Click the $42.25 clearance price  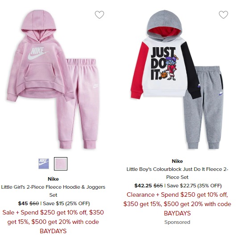pyautogui.click(x=143, y=186)
